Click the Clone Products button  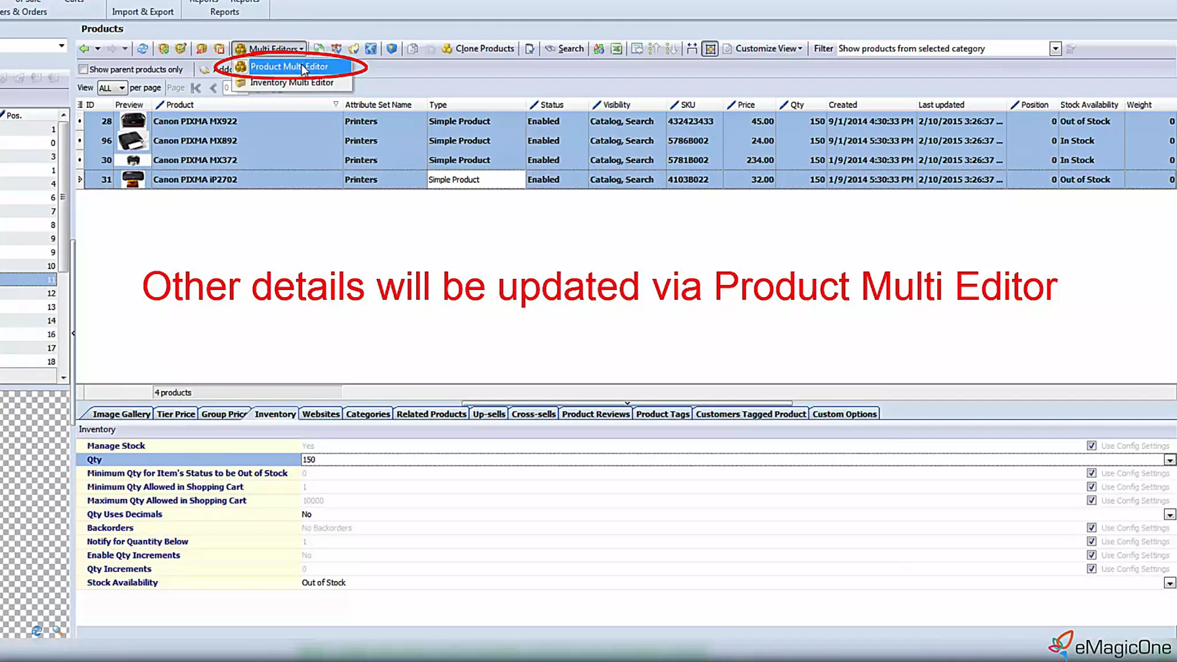478,49
